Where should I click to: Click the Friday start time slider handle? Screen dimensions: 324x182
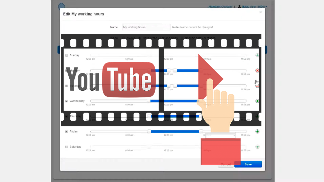[x=149, y=131]
